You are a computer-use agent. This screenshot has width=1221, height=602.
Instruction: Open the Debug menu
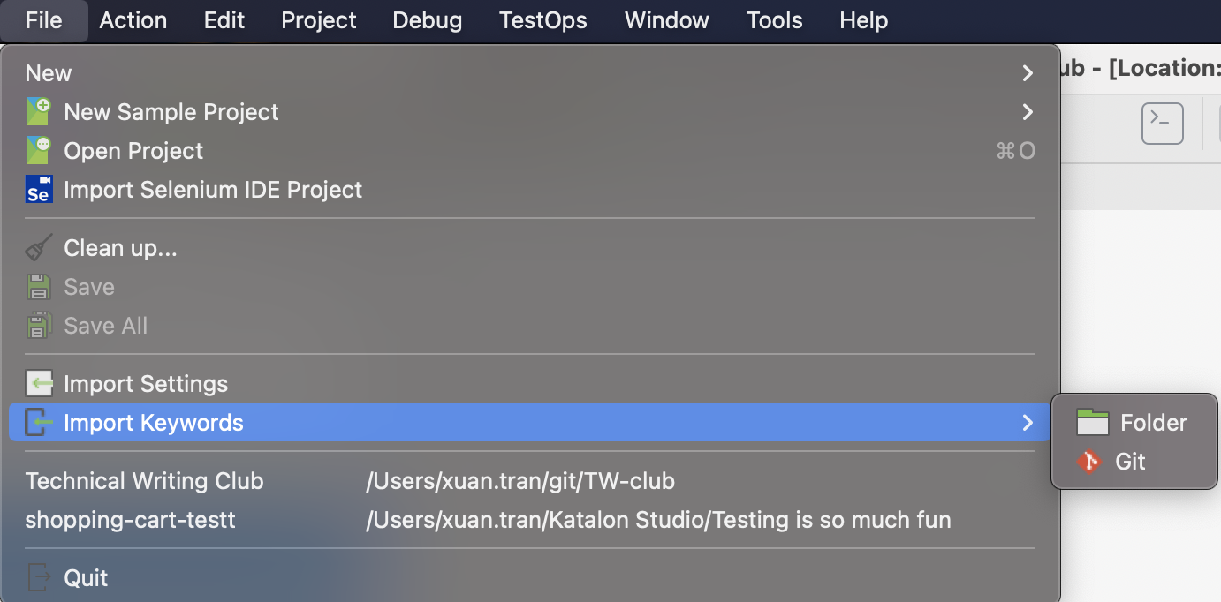click(x=427, y=20)
